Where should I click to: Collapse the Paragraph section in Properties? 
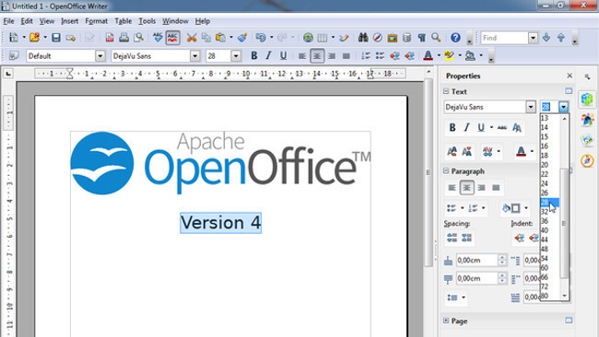[446, 171]
